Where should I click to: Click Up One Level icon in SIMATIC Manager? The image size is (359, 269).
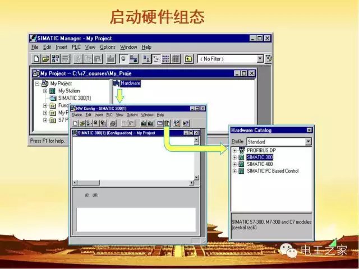click(x=188, y=59)
